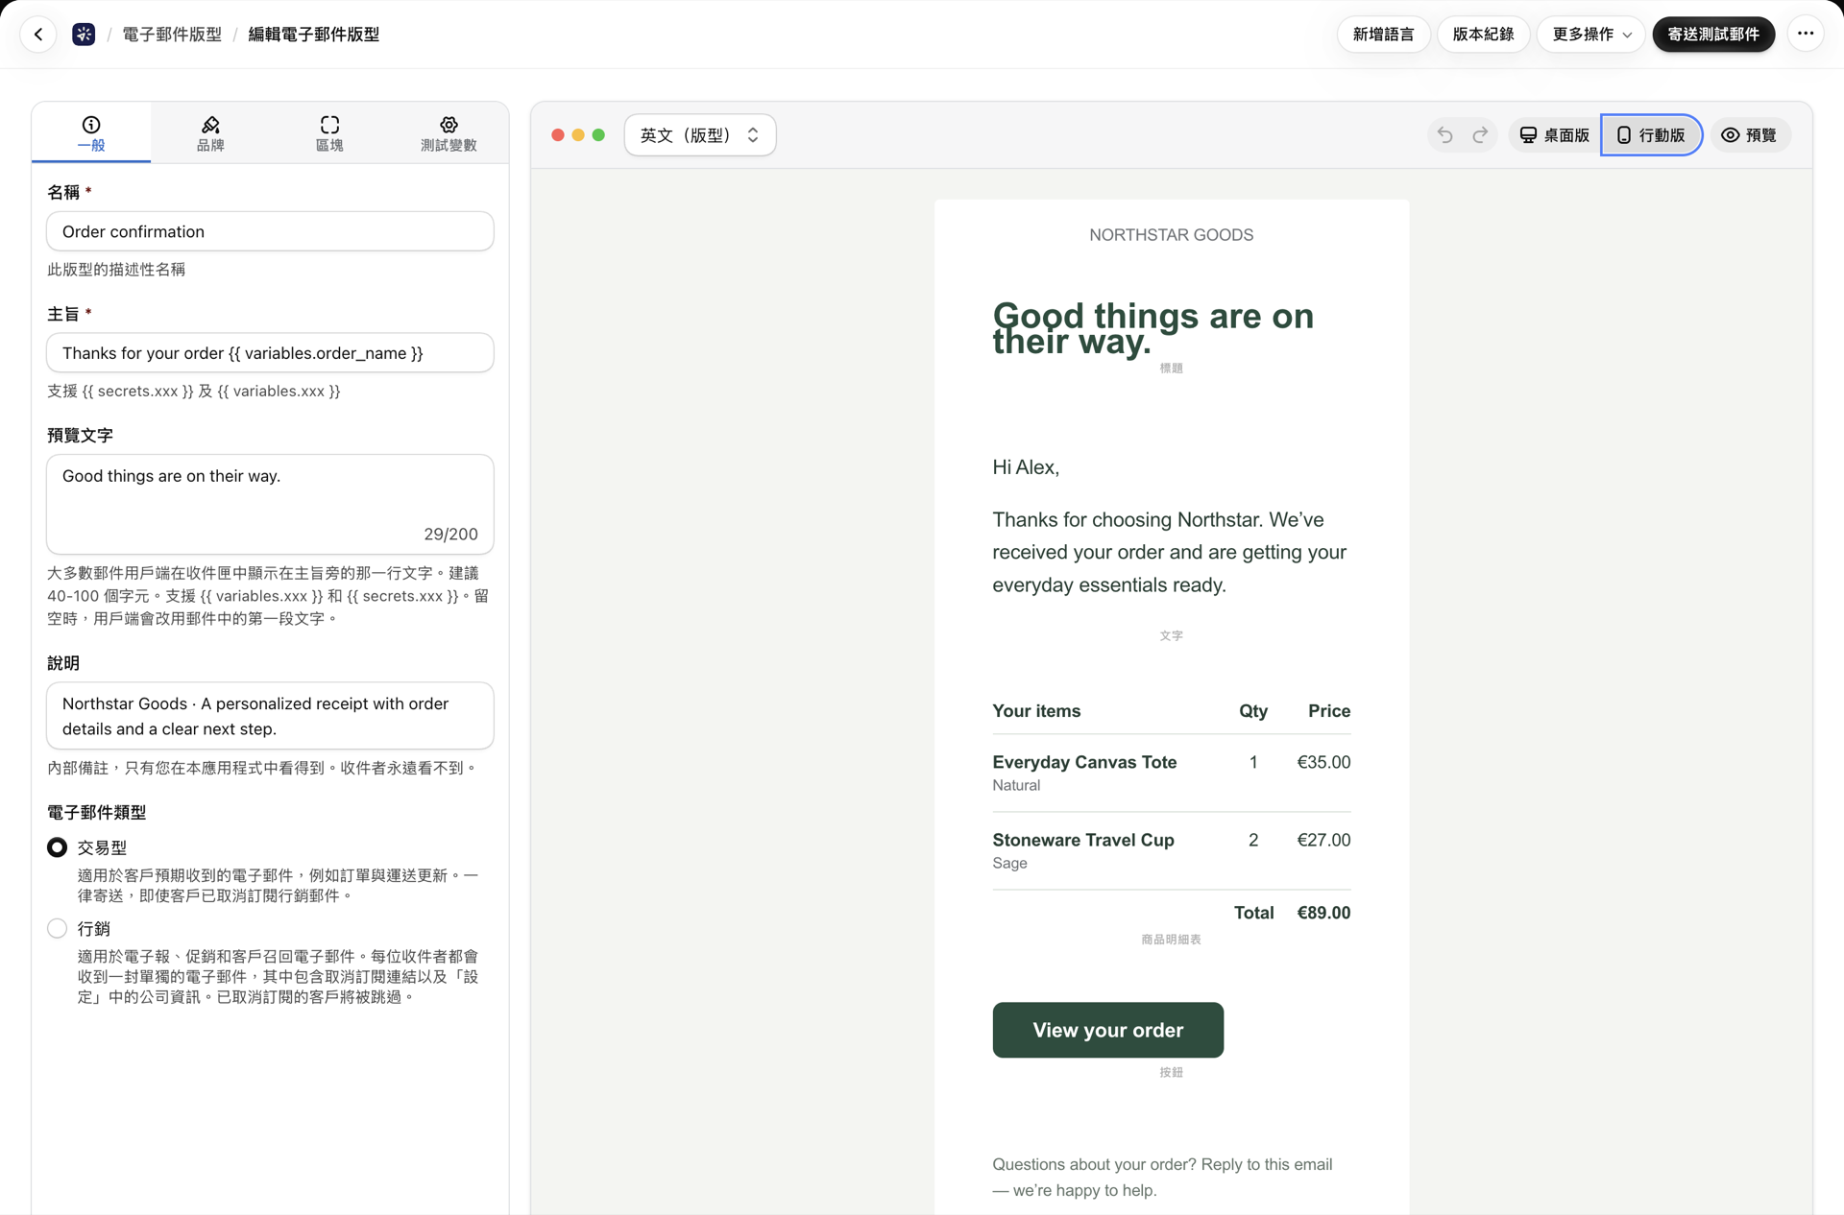Click the red window dot in preview
This screenshot has height=1215, width=1844.
coord(558,135)
